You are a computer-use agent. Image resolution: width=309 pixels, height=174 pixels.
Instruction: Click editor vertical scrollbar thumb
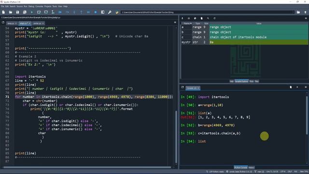coord(176,136)
